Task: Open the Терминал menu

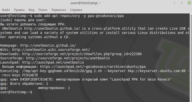Action: [58, 10]
